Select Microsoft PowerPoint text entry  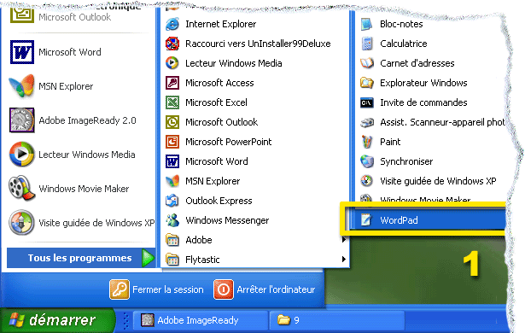(x=228, y=142)
